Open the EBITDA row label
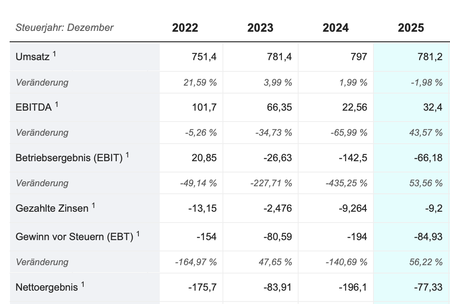This screenshot has width=450, height=304. 33,107
